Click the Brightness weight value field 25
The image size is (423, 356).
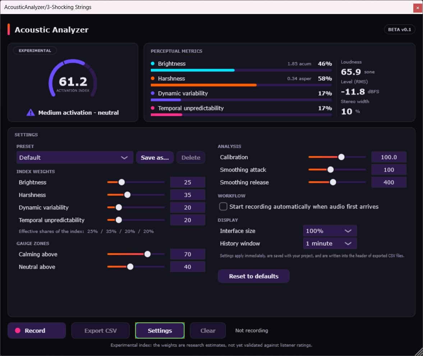(188, 182)
